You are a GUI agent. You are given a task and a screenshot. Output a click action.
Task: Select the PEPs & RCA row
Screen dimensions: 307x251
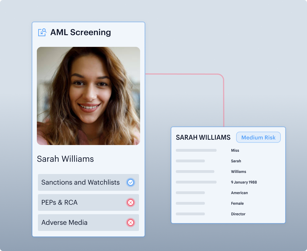(84, 202)
